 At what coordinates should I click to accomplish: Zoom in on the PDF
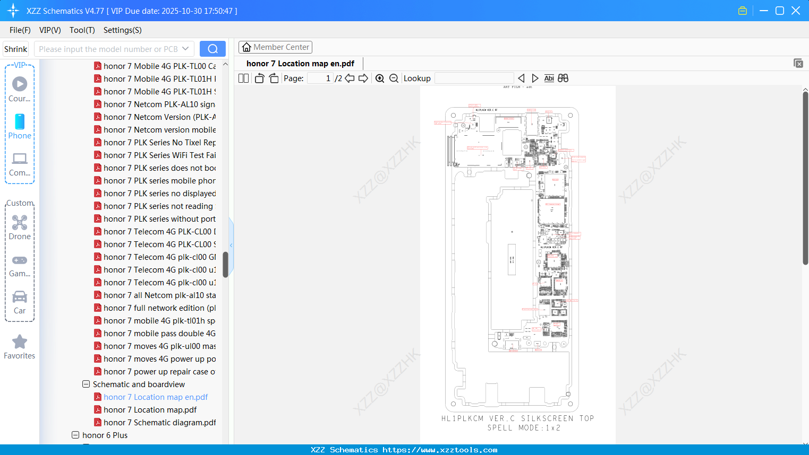[x=380, y=78]
